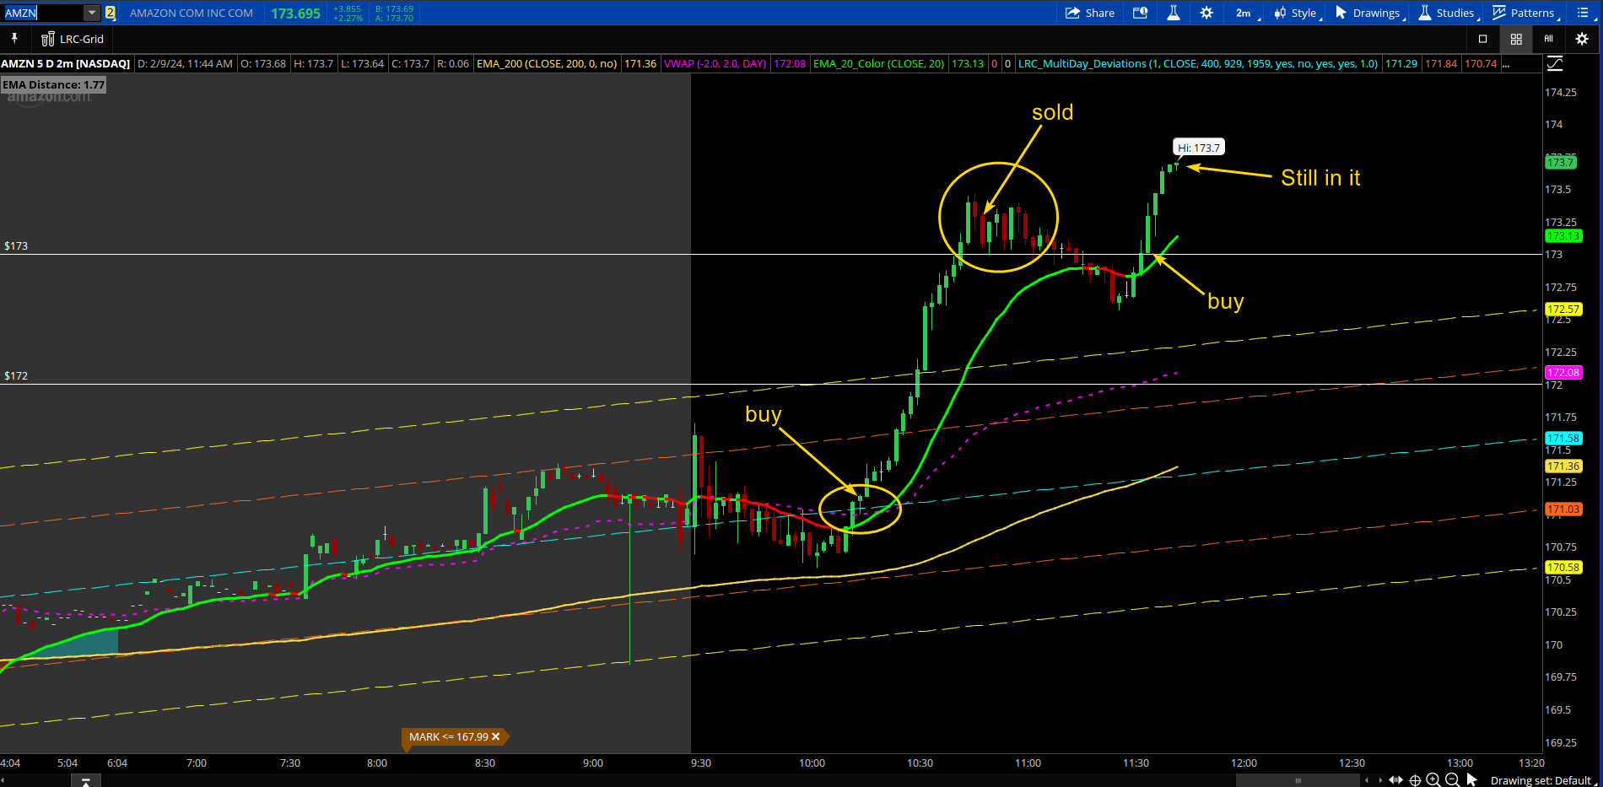Select the crosshair pan tool icon
Viewport: 1603px width, 787px height.
pos(1415,780)
